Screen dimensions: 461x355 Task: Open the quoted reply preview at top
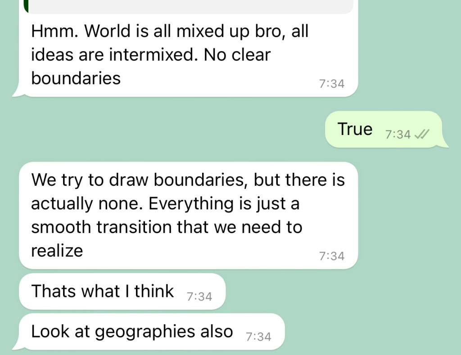tap(188, 6)
